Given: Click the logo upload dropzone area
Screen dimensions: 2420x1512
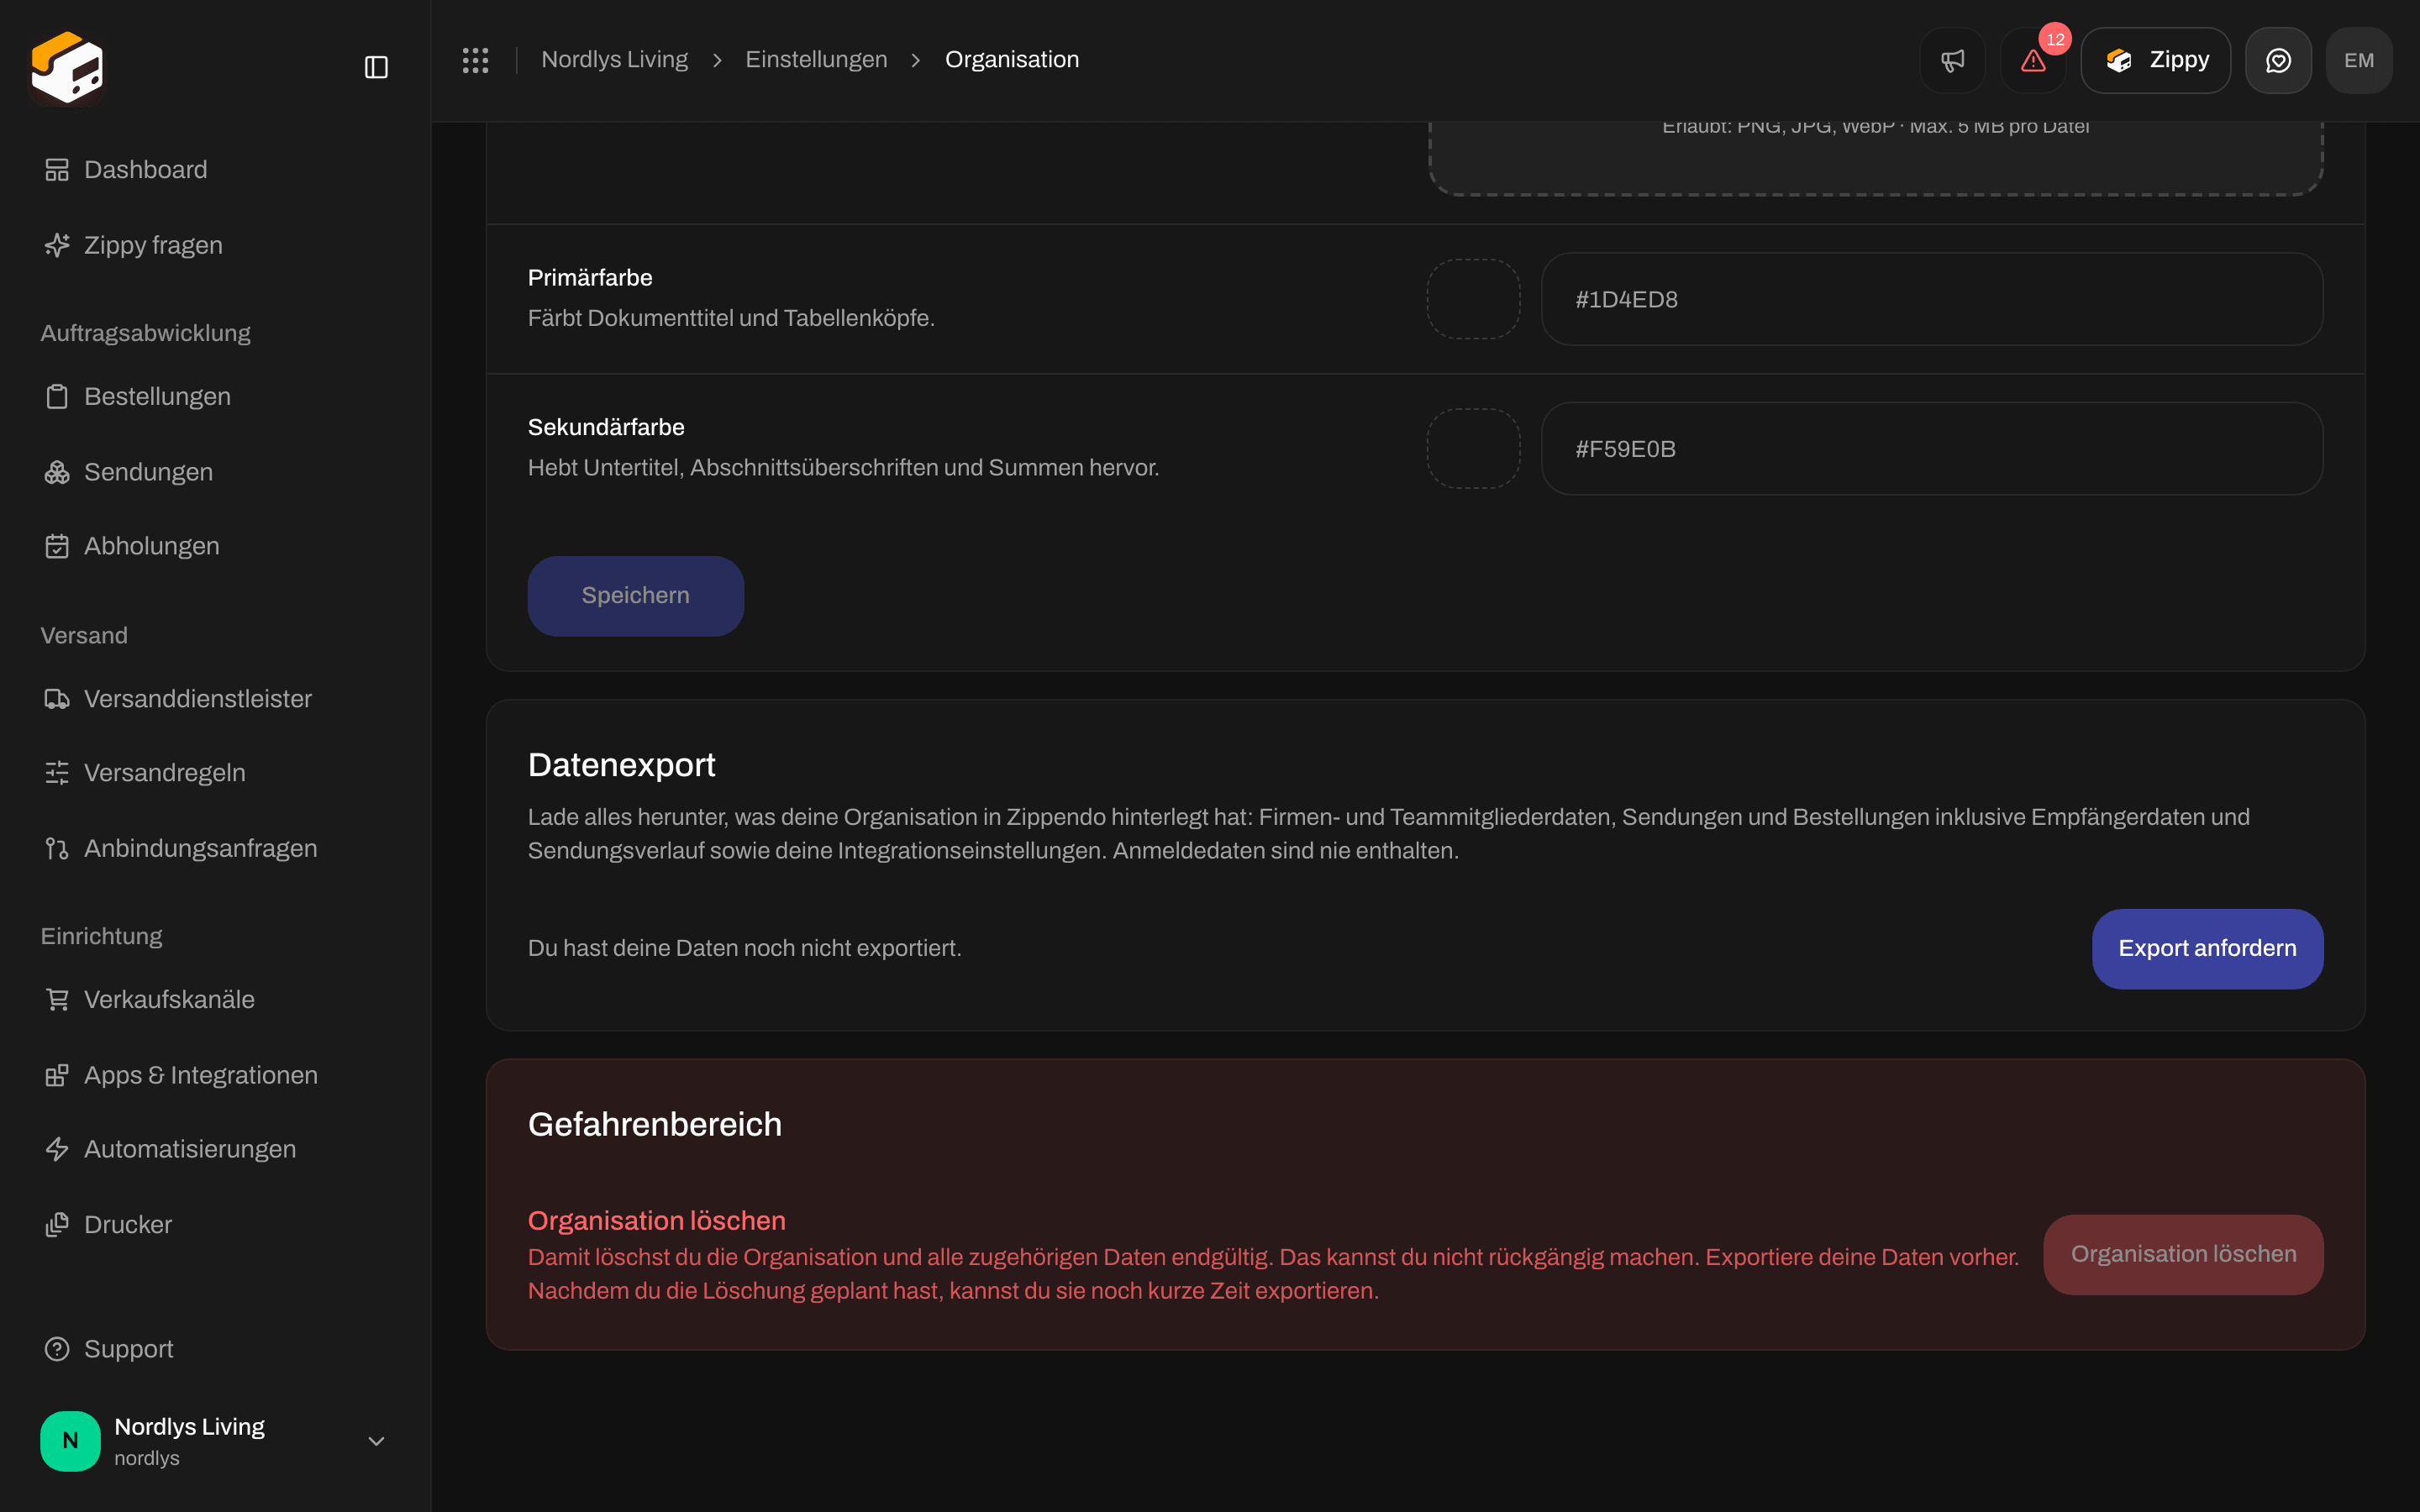Looking at the screenshot, I should click(x=1875, y=158).
